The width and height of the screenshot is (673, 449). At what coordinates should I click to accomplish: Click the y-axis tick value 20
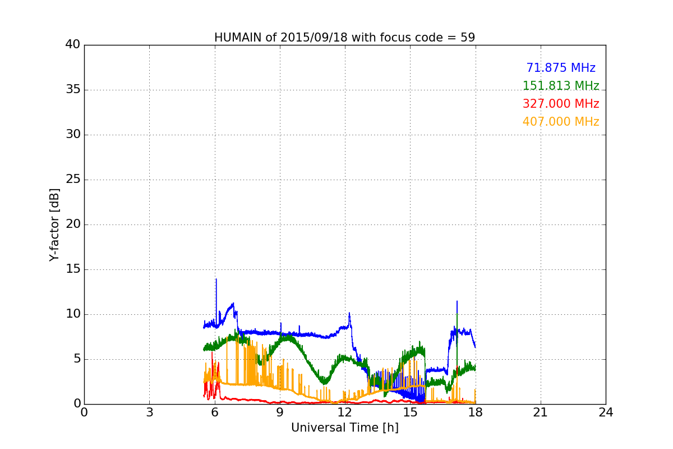point(72,224)
